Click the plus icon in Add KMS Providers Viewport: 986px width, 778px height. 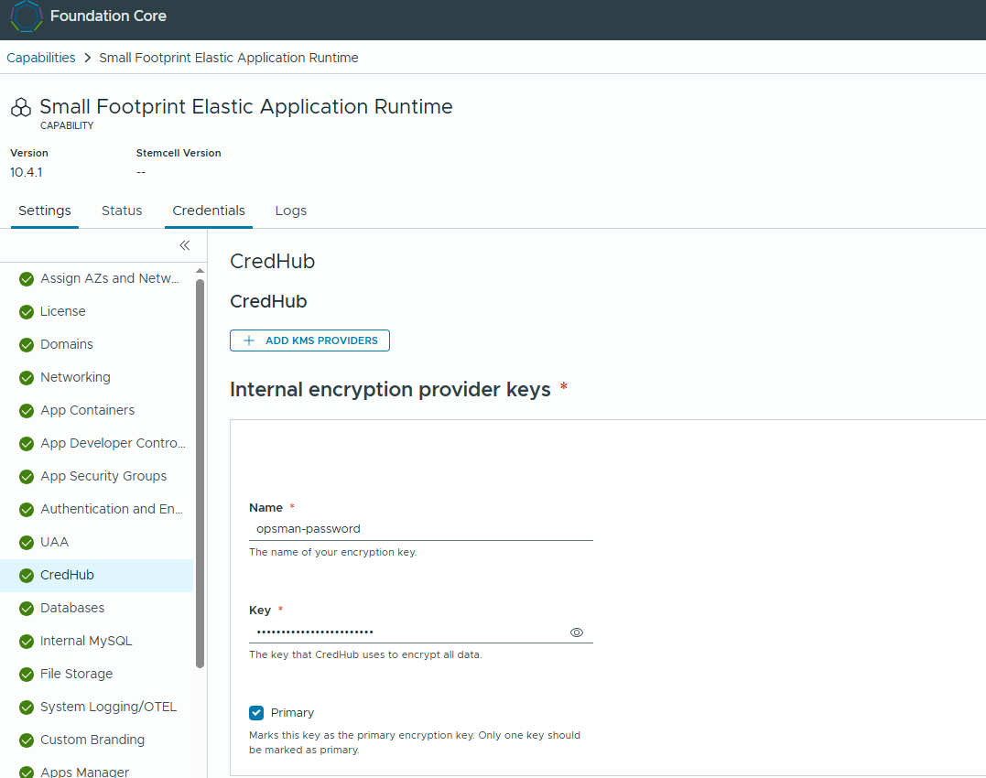pyautogui.click(x=249, y=340)
